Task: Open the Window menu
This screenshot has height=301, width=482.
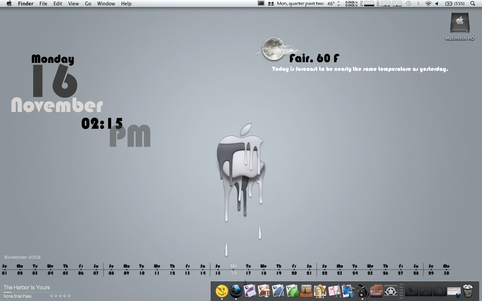Action: pos(106,4)
